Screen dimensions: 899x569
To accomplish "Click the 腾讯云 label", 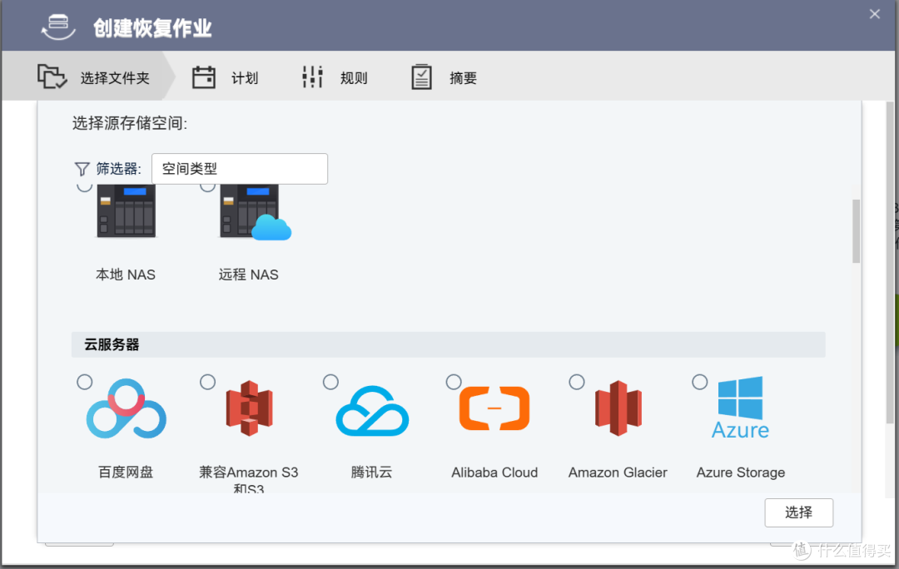I will (x=371, y=473).
